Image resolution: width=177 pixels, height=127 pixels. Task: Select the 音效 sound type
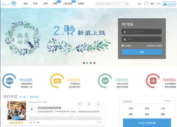147,114
